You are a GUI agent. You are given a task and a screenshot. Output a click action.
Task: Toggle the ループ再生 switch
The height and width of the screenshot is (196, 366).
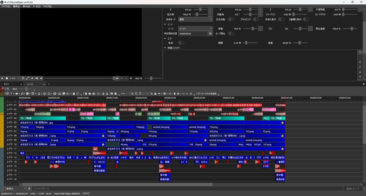(231, 34)
